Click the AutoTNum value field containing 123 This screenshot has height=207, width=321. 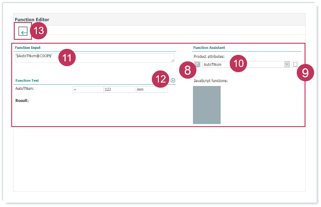click(119, 89)
